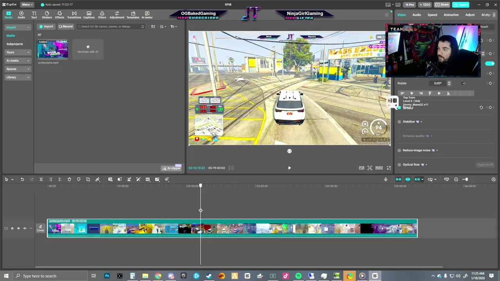Click the Cover button on track

pos(41,228)
